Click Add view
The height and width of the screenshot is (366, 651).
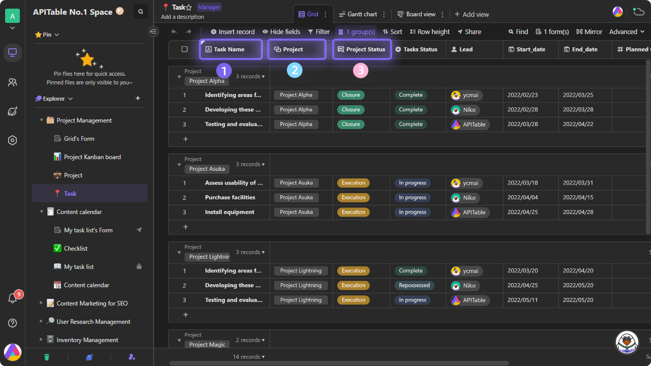[471, 15]
